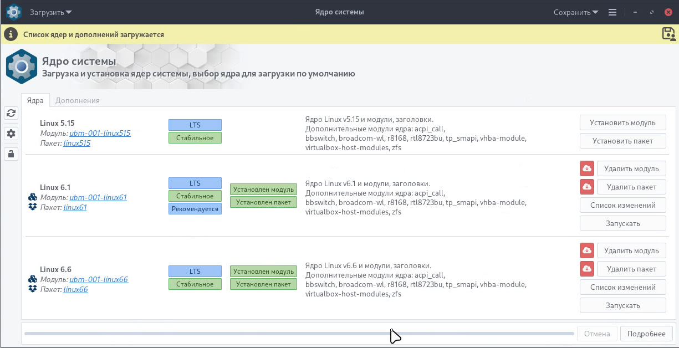Image resolution: width=679 pixels, height=348 pixels.
Task: Expand the Сохранить dropdown menu
Action: 576,12
